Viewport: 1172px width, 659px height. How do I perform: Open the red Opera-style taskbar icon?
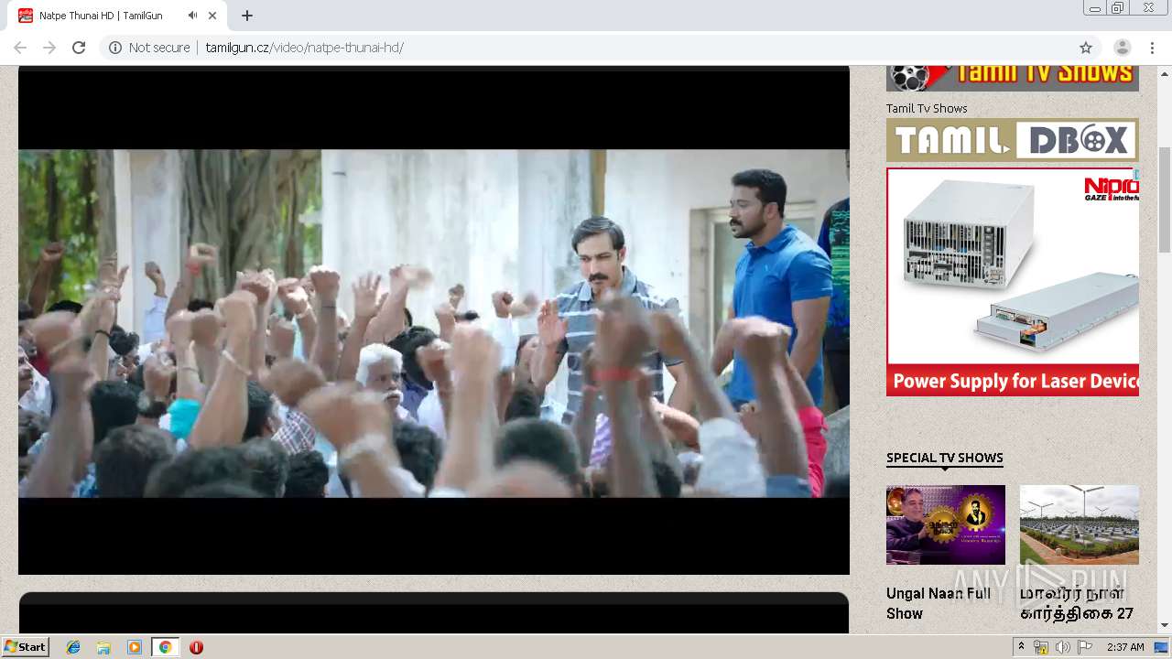196,647
